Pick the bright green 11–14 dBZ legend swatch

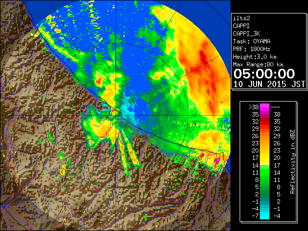[x=265, y=172]
